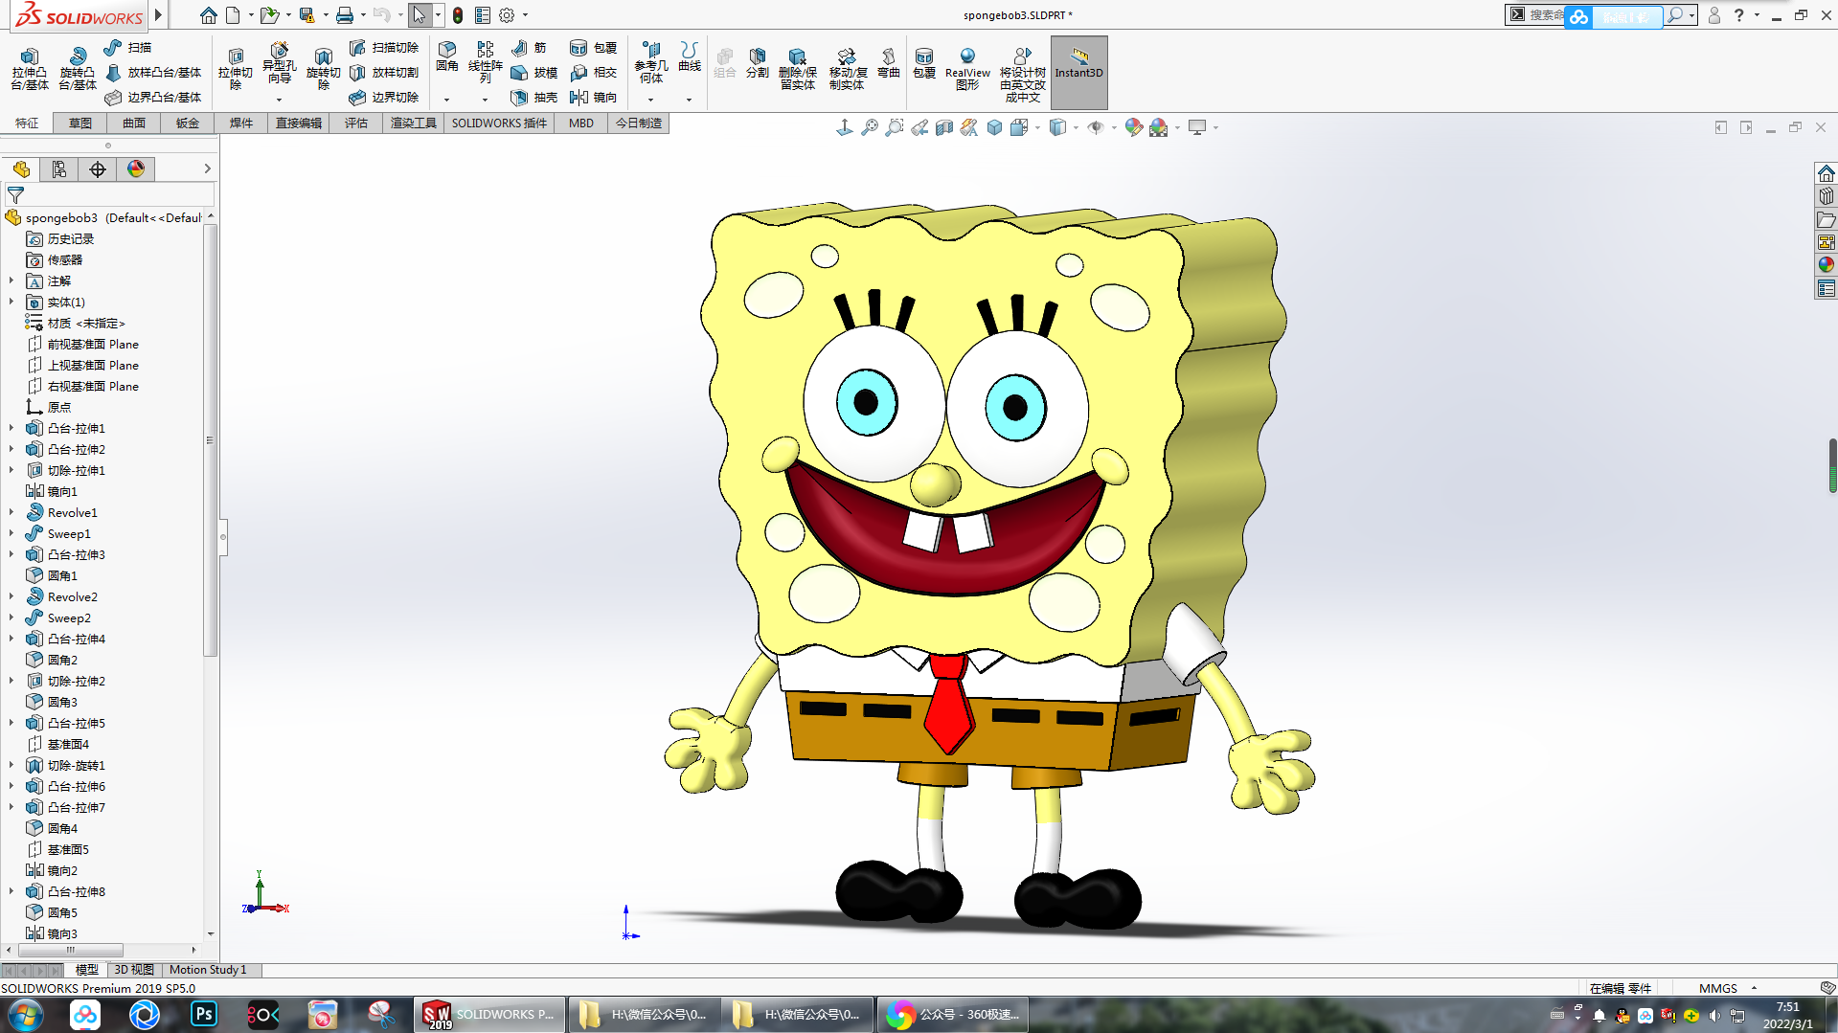The height and width of the screenshot is (1033, 1838).
Task: Expand the 切除-拉伸1 feature node
Action: pos(11,470)
